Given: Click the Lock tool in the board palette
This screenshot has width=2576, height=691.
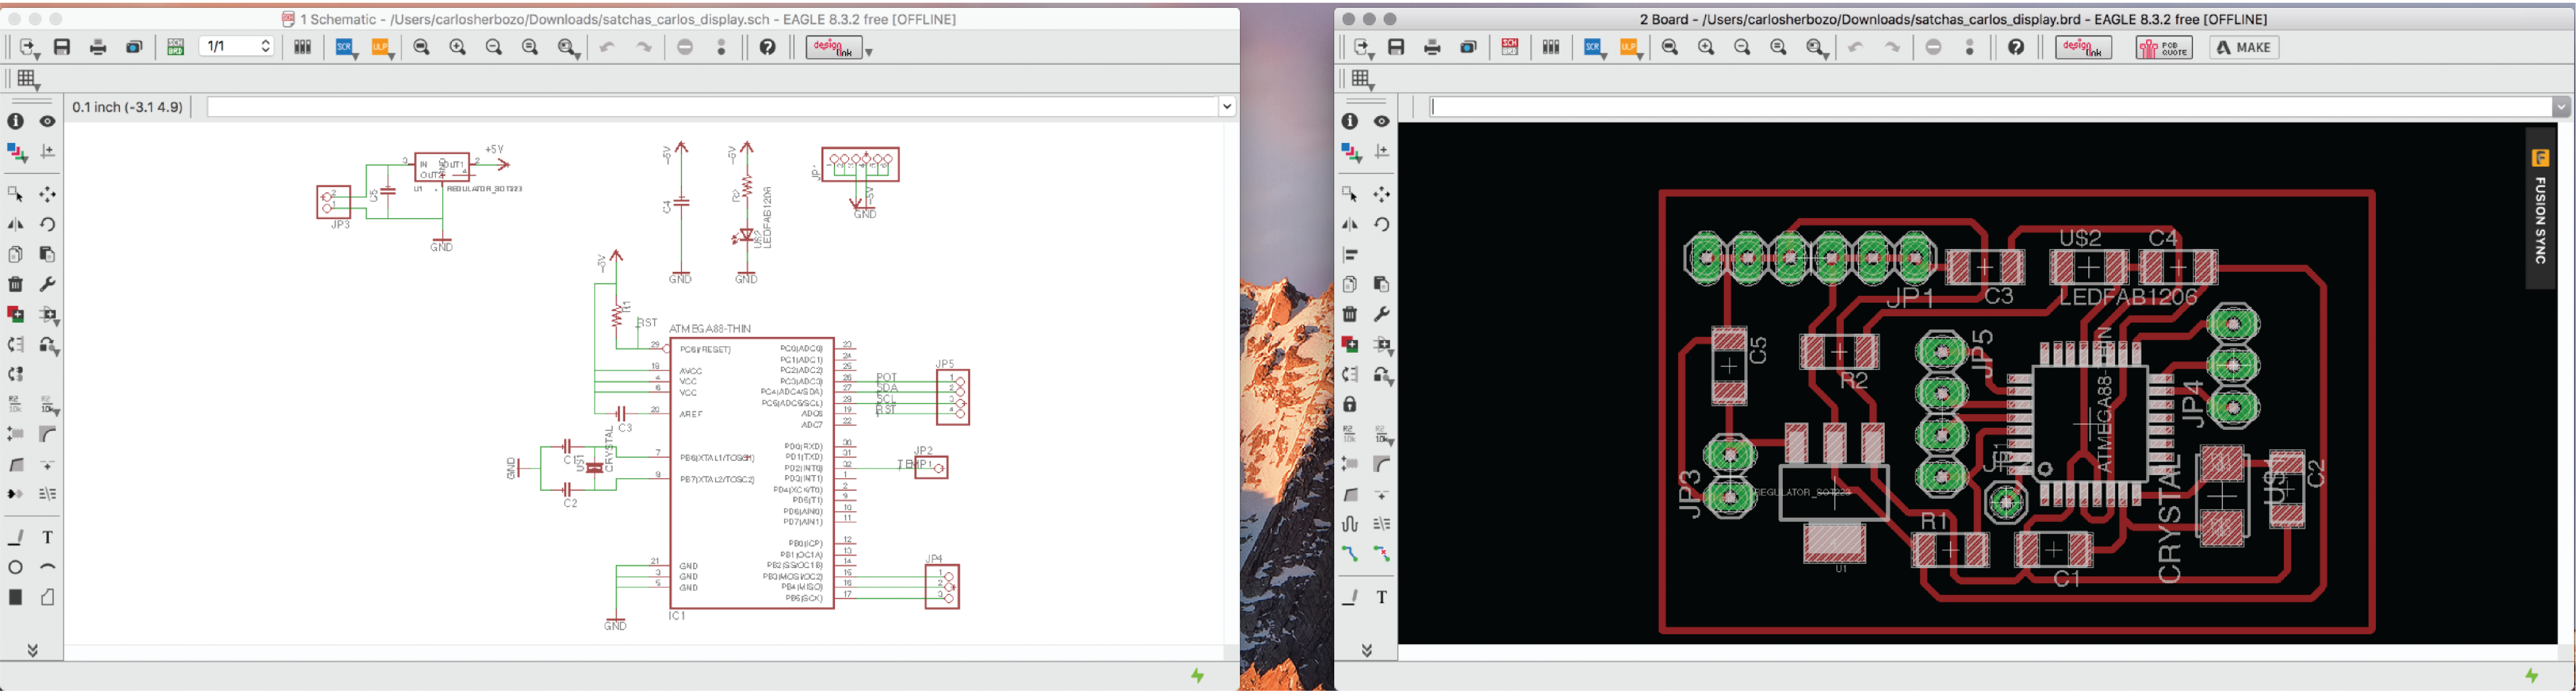Looking at the screenshot, I should coord(1350,404).
